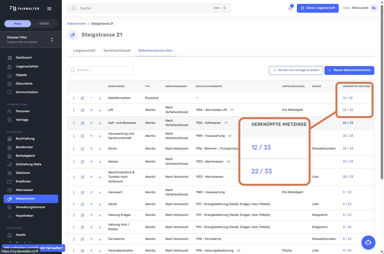Screen dimensions: 384x254
Task: Edit the Heizung Erdgas row
Action: [x=82, y=215]
